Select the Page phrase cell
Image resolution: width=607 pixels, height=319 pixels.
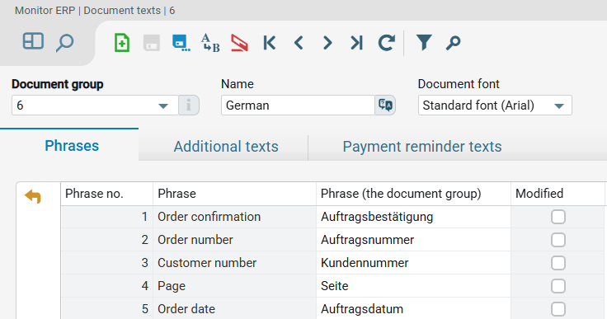point(234,286)
